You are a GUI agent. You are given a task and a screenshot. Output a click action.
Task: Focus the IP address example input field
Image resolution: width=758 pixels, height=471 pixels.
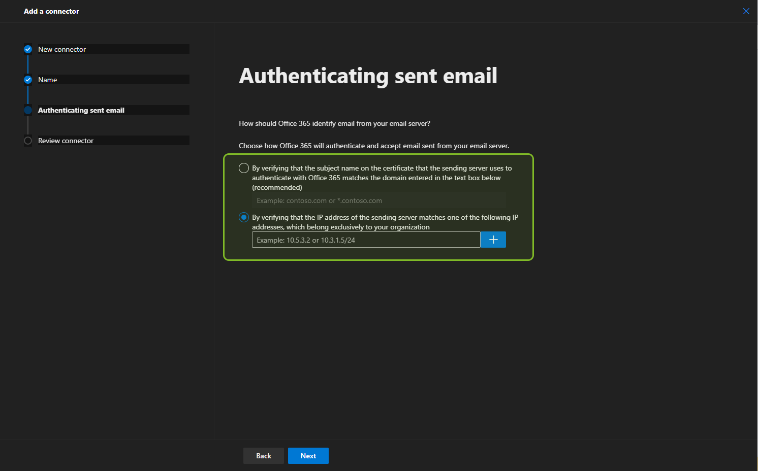pos(366,240)
